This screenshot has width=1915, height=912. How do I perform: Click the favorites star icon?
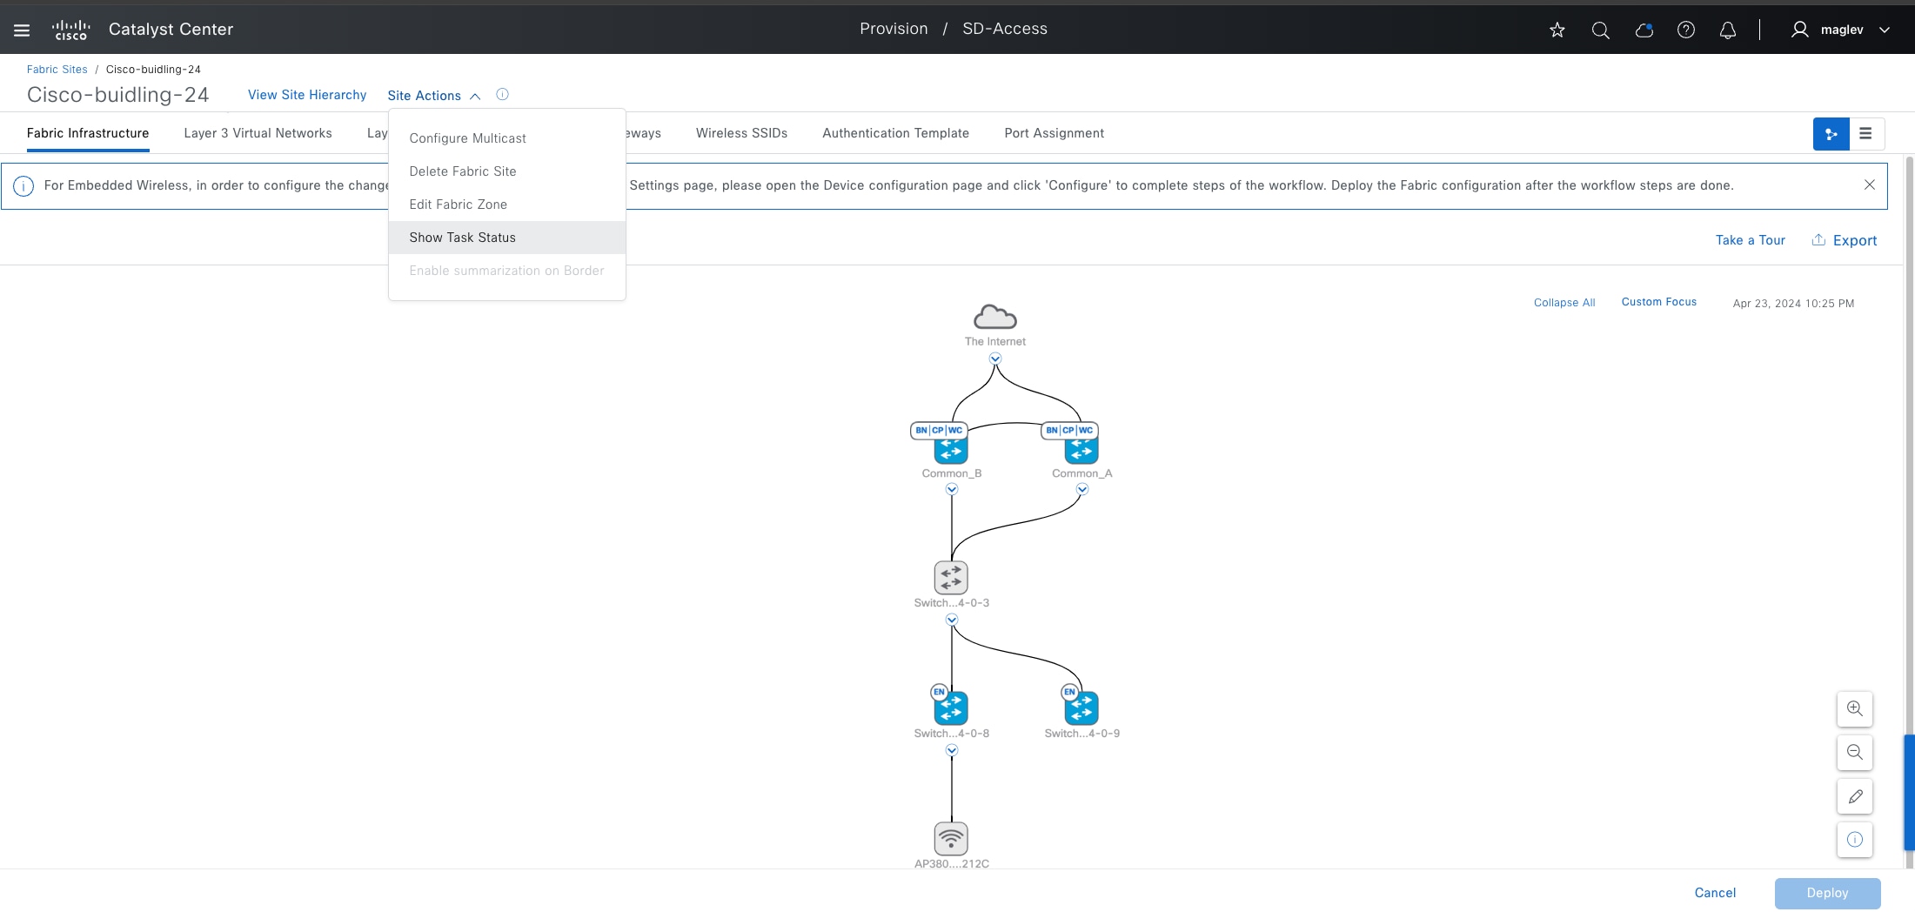click(1557, 30)
